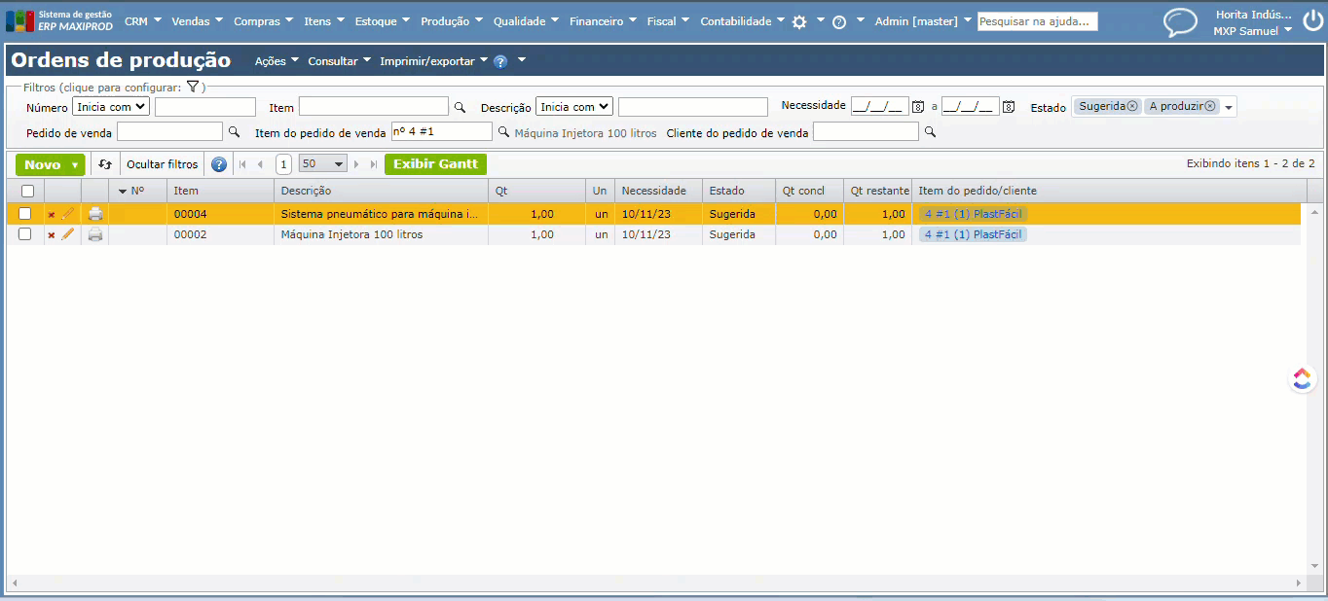Edit order row for item 00002
This screenshot has height=601, width=1328.
coord(68,234)
